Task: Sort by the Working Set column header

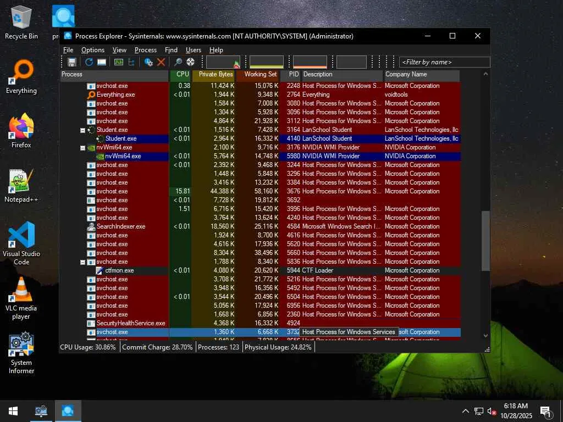Action: point(258,75)
